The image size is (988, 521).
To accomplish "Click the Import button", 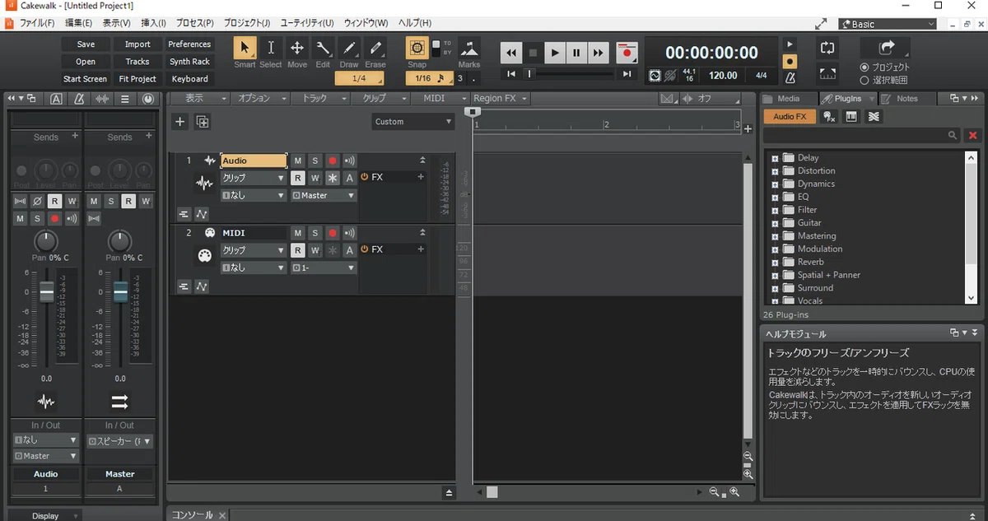I will pos(137,44).
